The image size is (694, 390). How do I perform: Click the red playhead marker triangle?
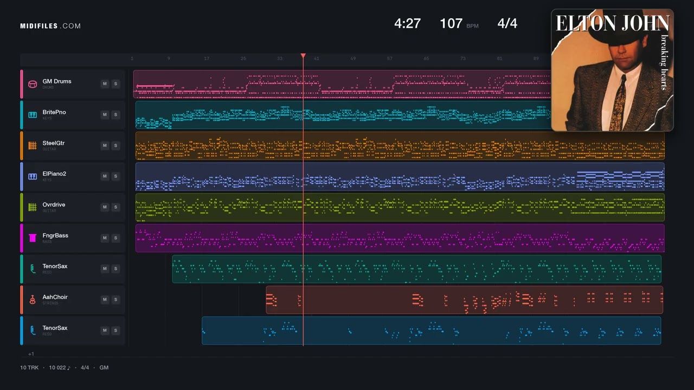click(x=303, y=56)
